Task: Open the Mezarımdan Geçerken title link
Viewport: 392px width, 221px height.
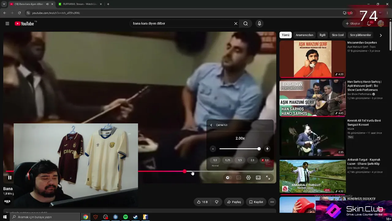Action: 362,43
